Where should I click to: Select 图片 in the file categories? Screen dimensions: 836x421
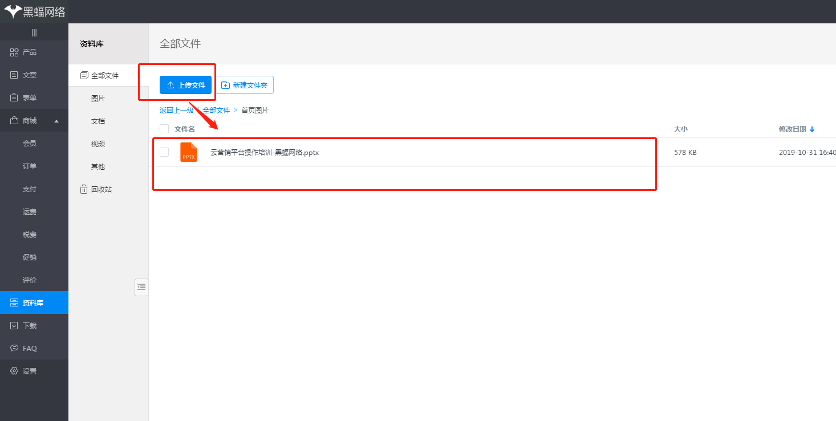pyautogui.click(x=98, y=99)
